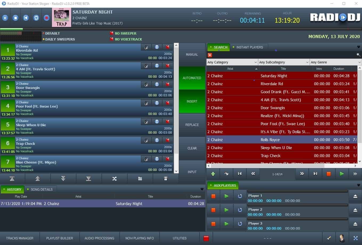The image size is (362, 245).
Task: Open search options with the magnifier icon
Action: [x=358, y=55]
